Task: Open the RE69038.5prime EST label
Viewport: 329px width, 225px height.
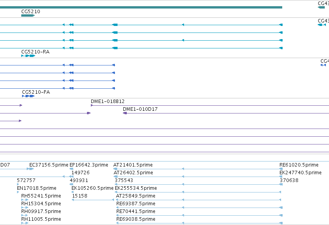Action: tap(136, 219)
